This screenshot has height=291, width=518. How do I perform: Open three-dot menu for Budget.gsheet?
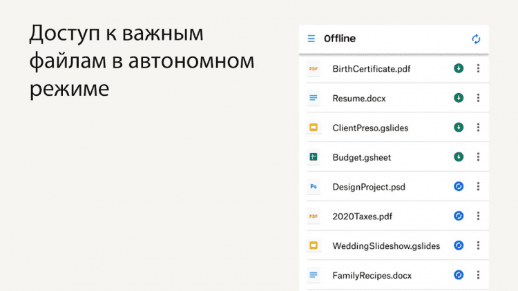pos(478,157)
